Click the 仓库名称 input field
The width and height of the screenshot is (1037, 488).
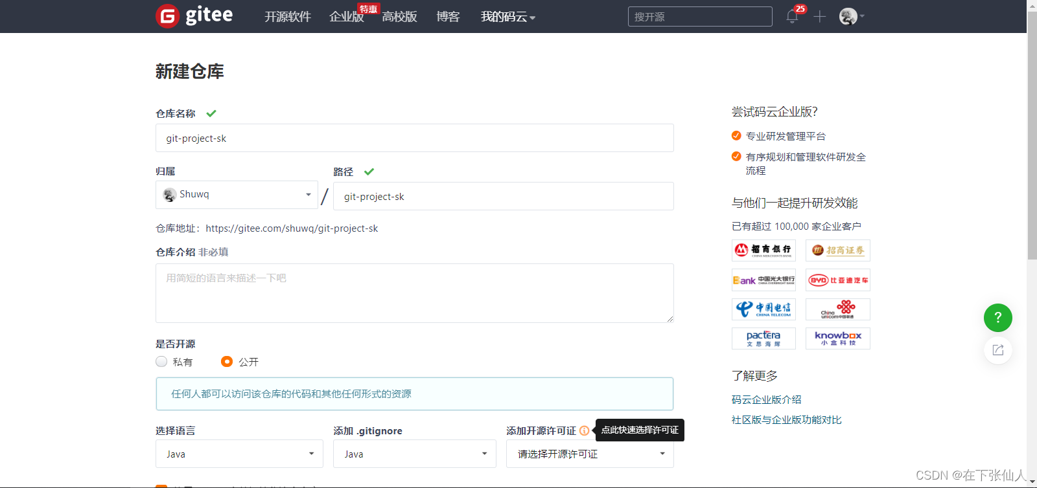click(415, 138)
